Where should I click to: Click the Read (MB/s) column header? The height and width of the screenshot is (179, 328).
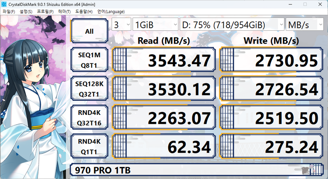tap(164, 41)
